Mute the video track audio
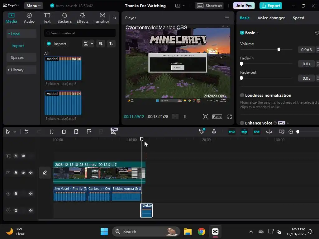 coord(31,173)
